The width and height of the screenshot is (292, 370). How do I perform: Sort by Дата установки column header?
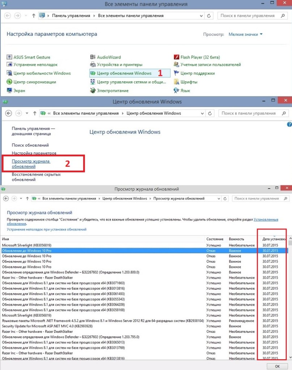point(274,239)
